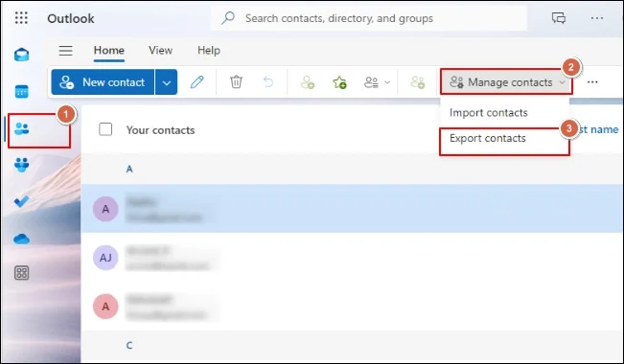Switch to the Help tab
Screen dimensions: 624x364
point(209,51)
